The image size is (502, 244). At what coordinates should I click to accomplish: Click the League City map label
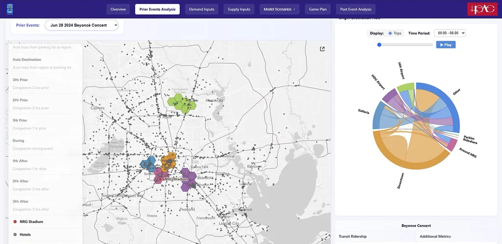click(x=228, y=223)
